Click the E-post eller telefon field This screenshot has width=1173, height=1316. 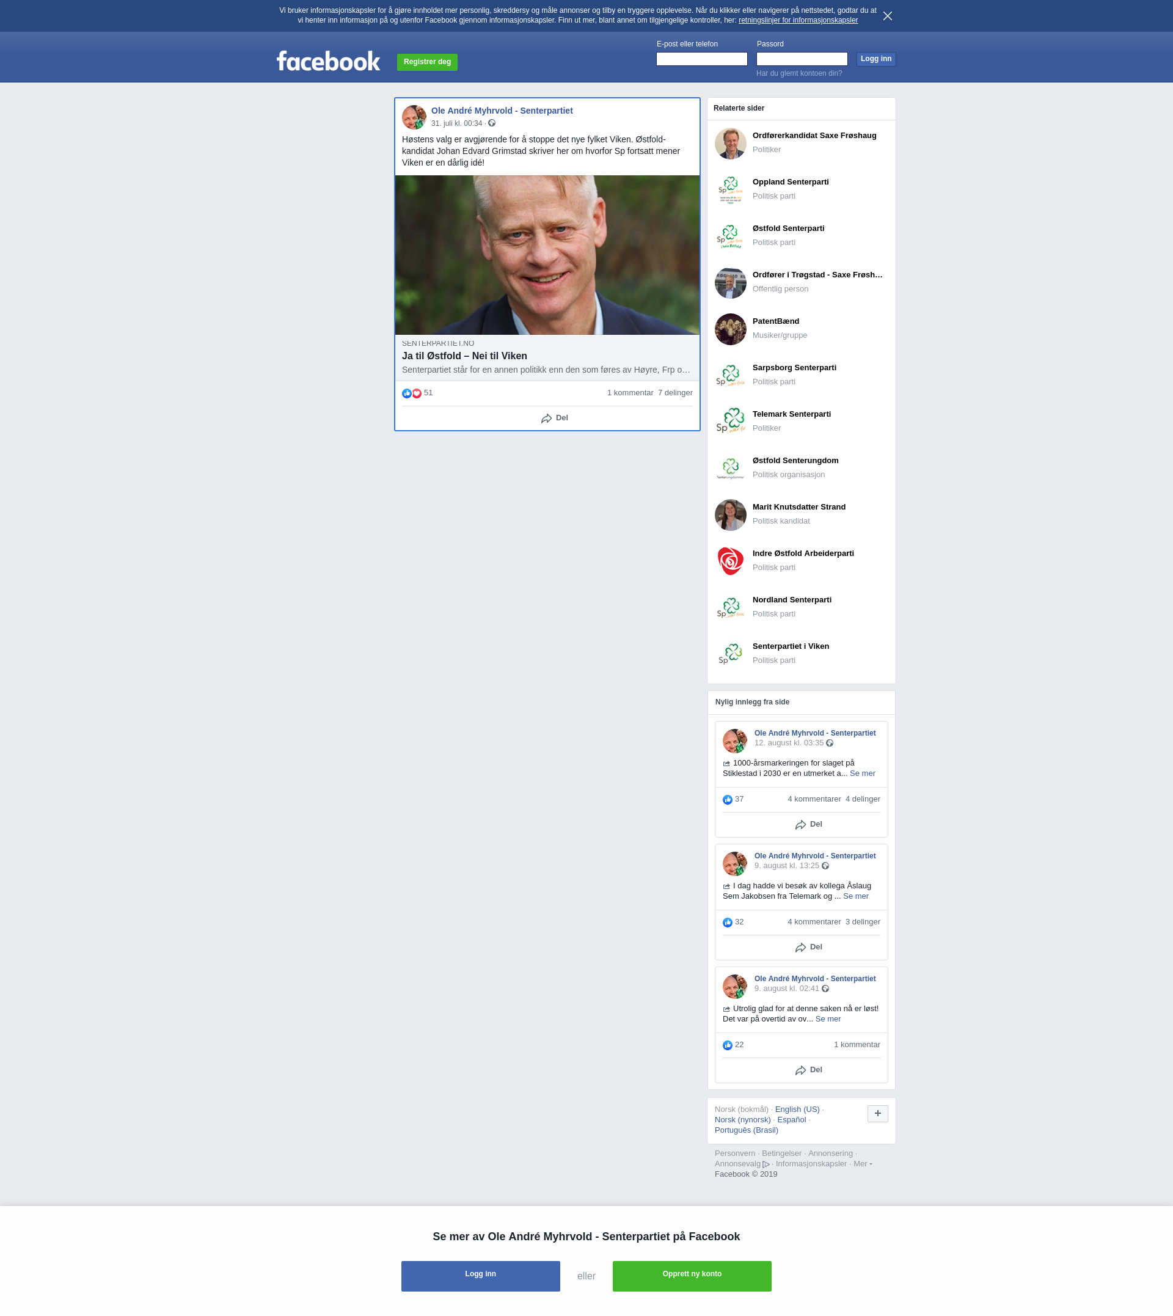point(701,59)
